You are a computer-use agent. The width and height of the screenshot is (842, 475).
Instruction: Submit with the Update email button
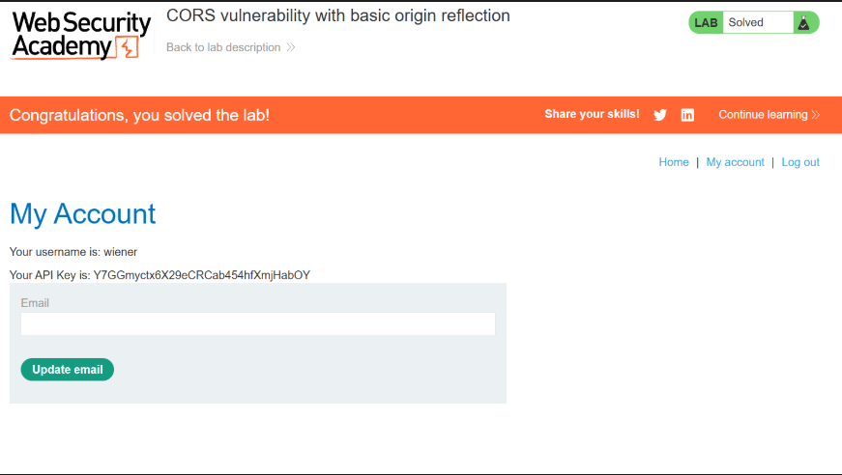tap(67, 370)
